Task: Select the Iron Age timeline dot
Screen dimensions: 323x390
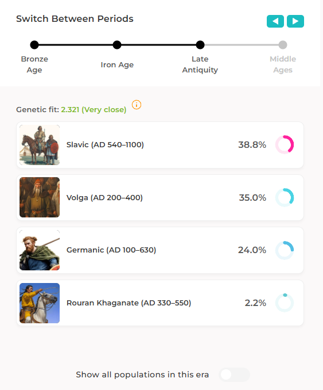Action: tap(117, 45)
